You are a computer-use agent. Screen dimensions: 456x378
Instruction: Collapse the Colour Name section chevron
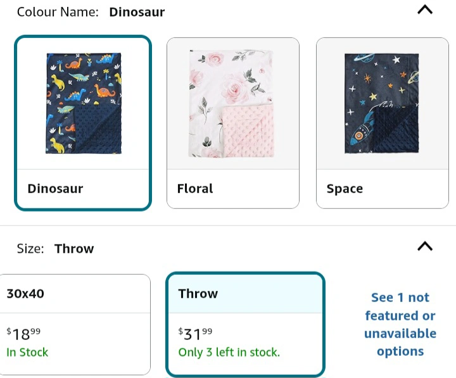point(425,9)
